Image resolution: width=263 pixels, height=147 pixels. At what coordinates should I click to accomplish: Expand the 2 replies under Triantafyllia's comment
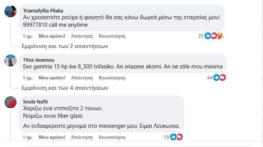[x=65, y=46]
